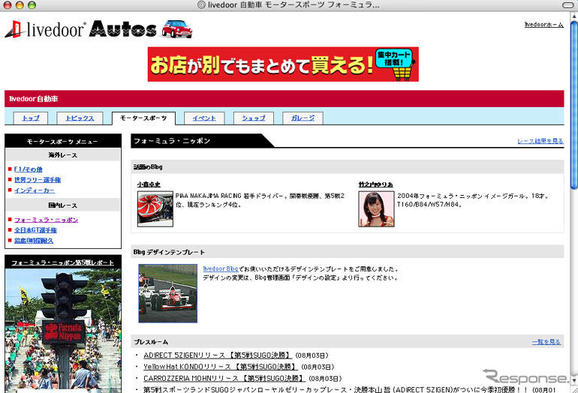Switch to the トップ tab
This screenshot has width=578, height=393.
point(31,118)
